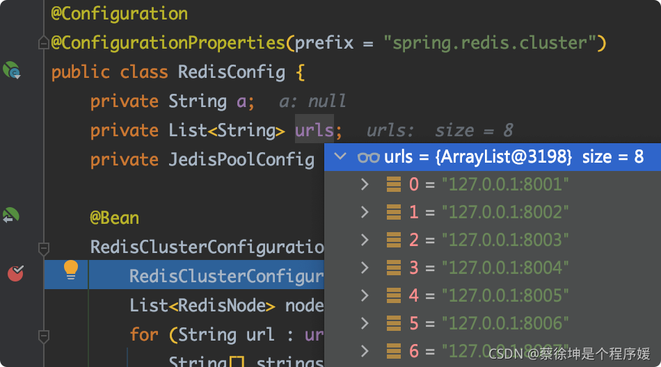Click the glasses watch icon beside urls
Viewport: 661px width, 367px height.
369,158
